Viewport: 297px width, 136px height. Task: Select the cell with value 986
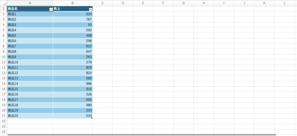73,84
